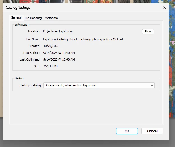Click the Information group heading
Image resolution: width=175 pixels, height=147 pixels.
coord(22,25)
